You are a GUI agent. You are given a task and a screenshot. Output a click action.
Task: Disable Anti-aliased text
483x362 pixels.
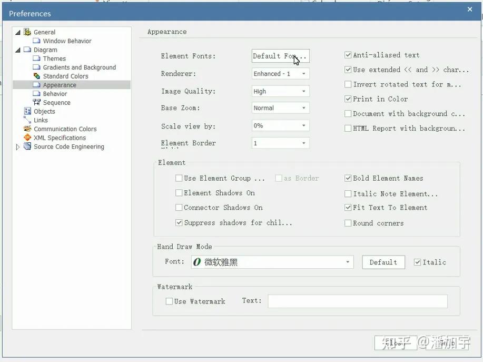(348, 55)
